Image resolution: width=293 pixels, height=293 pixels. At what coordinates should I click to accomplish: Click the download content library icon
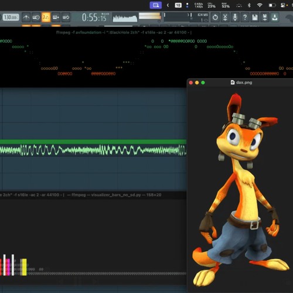point(275,18)
